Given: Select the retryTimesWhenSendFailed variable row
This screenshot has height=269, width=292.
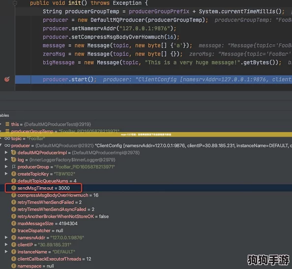Looking at the screenshot, I should tap(146, 202).
